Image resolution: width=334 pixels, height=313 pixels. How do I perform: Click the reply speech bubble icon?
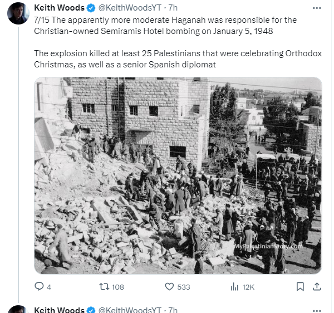click(39, 286)
